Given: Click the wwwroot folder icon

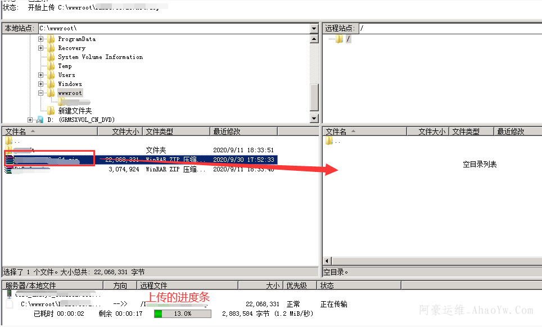Looking at the screenshot, I should (51, 93).
